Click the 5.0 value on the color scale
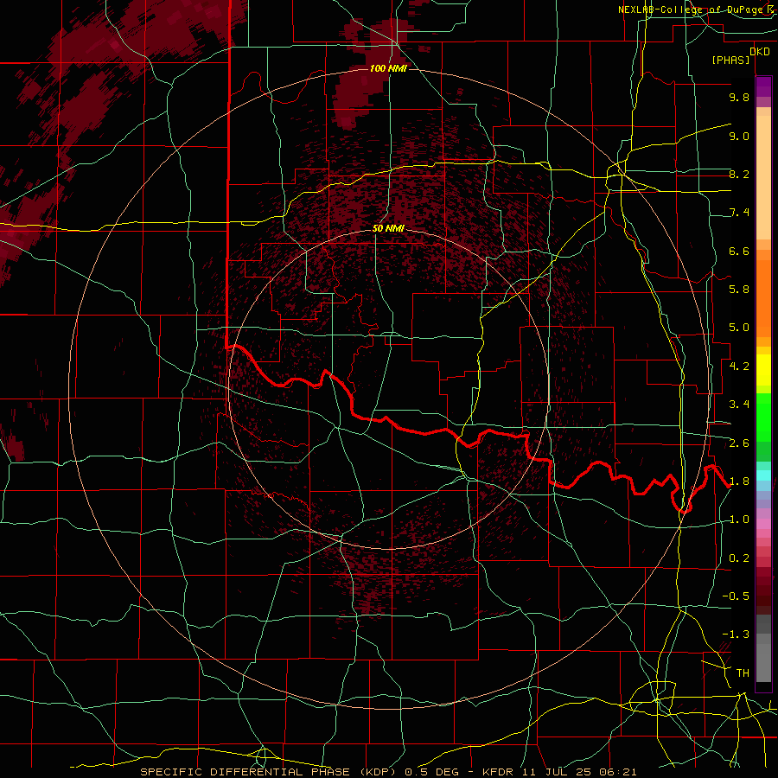 pyautogui.click(x=739, y=328)
